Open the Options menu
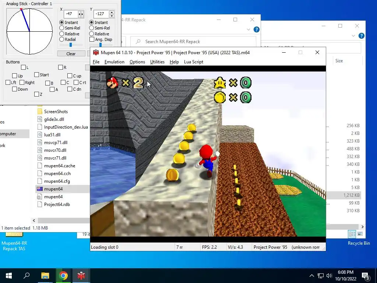377x283 pixels. pyautogui.click(x=137, y=62)
